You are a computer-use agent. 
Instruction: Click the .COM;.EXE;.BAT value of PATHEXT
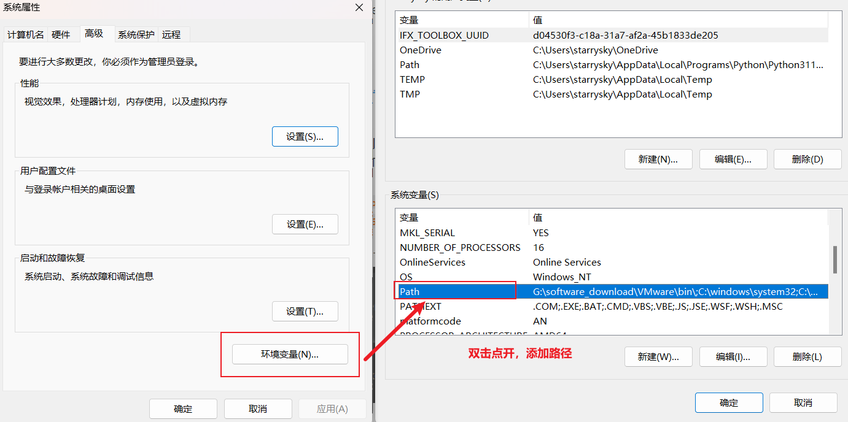658,307
